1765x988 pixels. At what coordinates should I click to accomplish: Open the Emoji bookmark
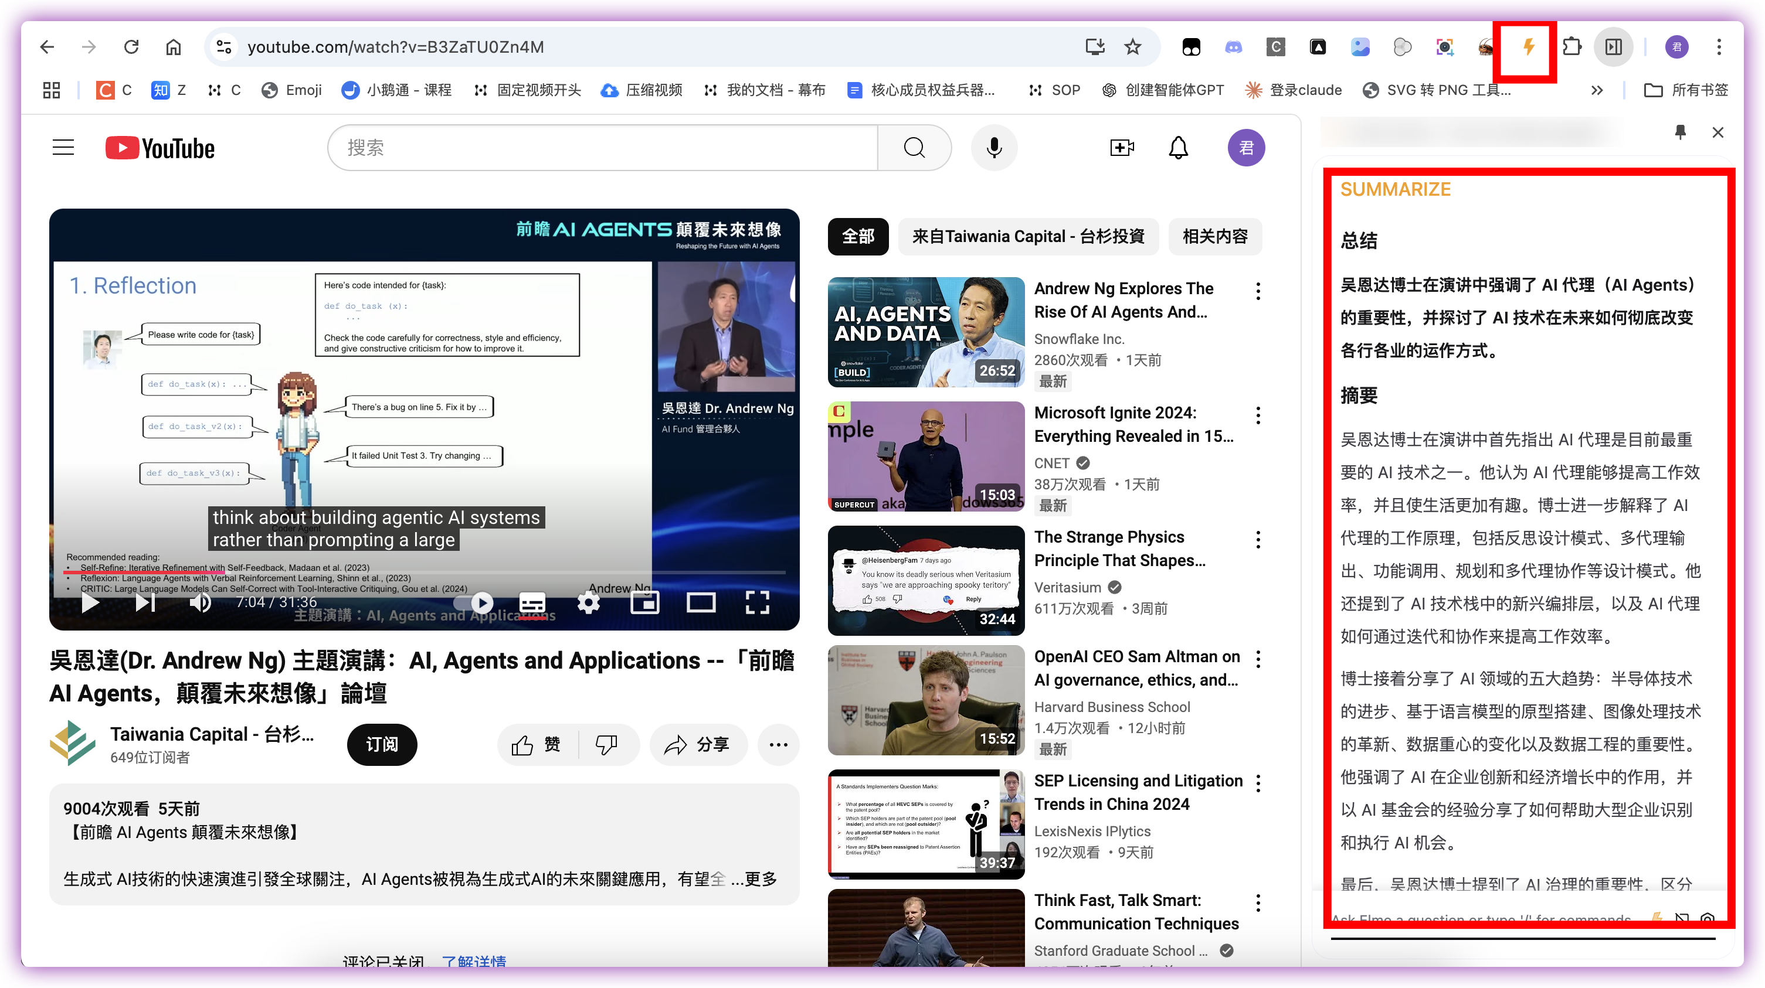[291, 90]
